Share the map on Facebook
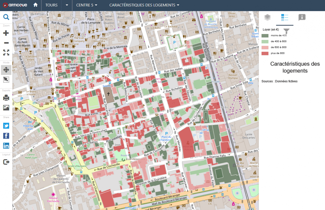Screen dimensions: 325x210 pyautogui.click(x=6, y=136)
